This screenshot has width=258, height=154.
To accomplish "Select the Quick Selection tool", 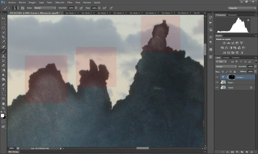I will [3, 32].
